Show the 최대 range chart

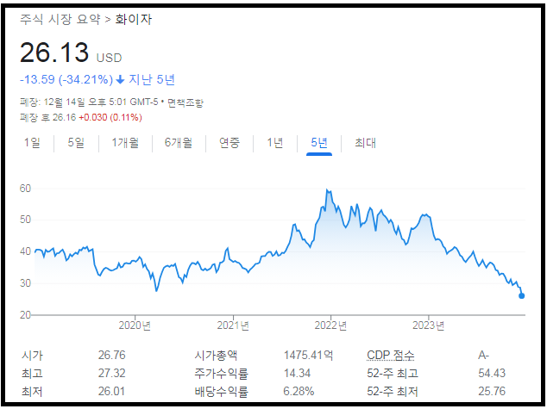tap(365, 143)
